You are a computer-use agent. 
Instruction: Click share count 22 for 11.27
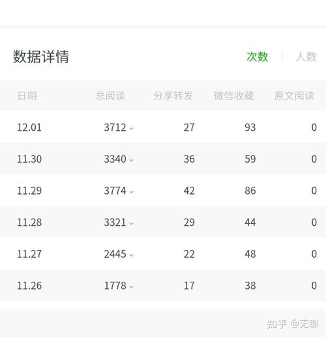coord(189,254)
